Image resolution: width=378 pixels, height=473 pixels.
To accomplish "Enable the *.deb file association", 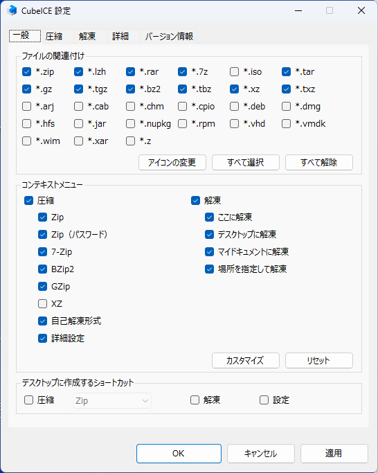I will [234, 106].
